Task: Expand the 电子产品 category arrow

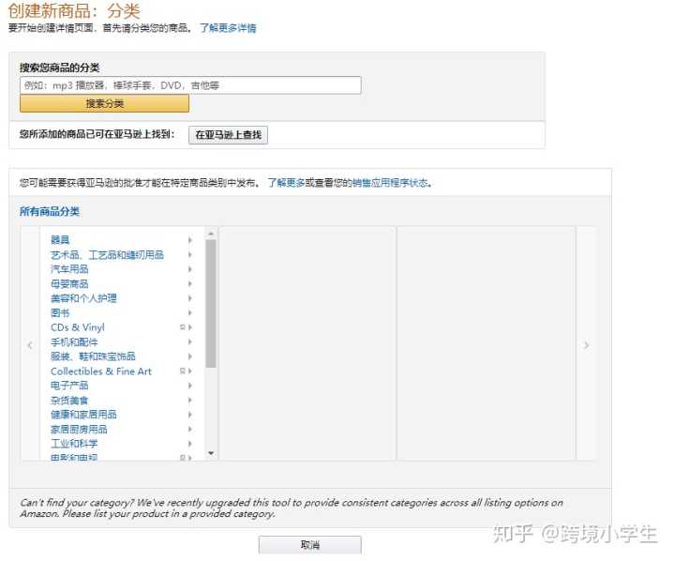Action: (x=190, y=386)
